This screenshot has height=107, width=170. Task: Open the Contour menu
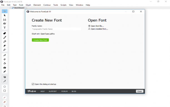point(47,5)
